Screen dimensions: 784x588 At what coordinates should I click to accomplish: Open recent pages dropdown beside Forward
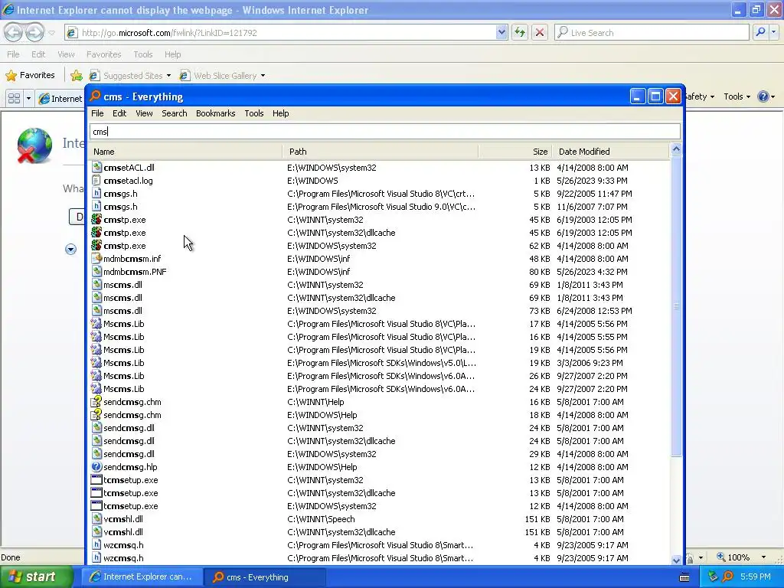[x=51, y=33]
